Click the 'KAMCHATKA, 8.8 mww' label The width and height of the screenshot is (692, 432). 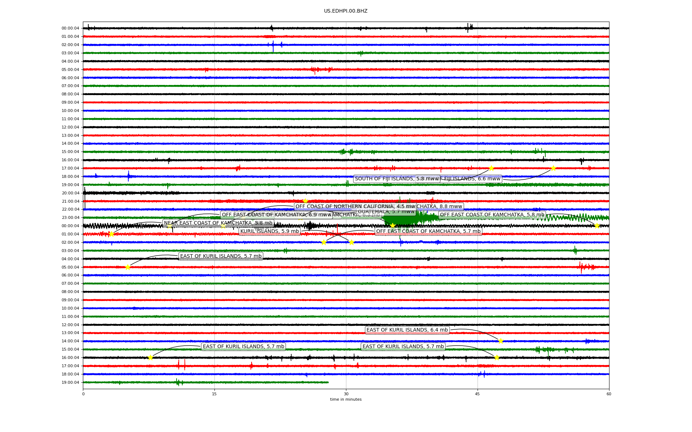[440, 207]
